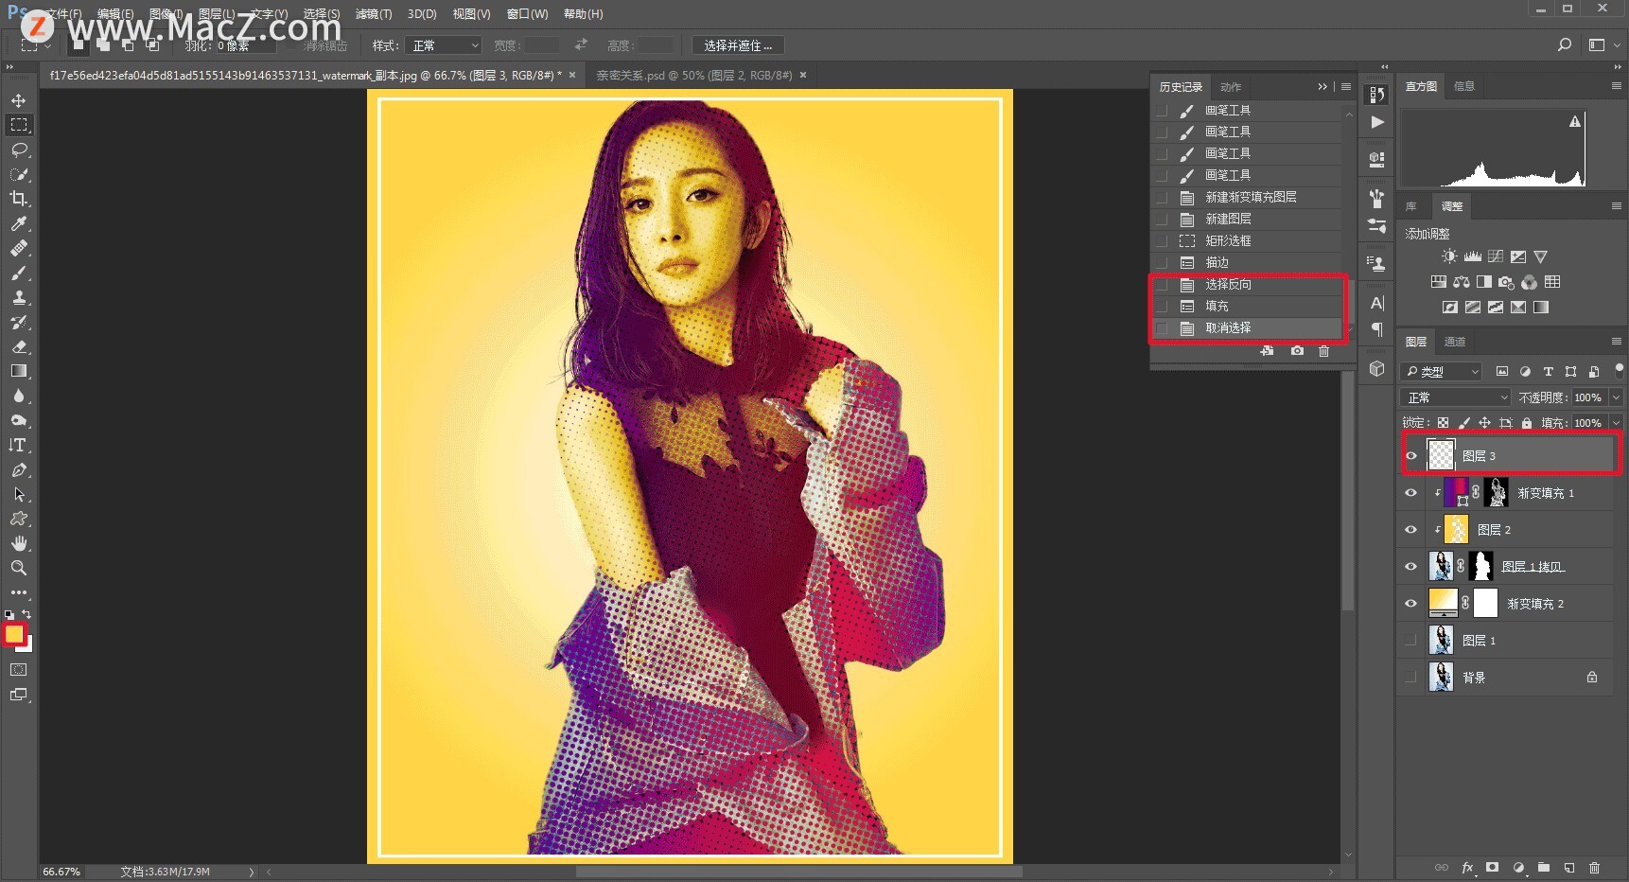Click gradient thumbnail of 渐变填充 2
The height and width of the screenshot is (882, 1629).
[x=1443, y=602]
